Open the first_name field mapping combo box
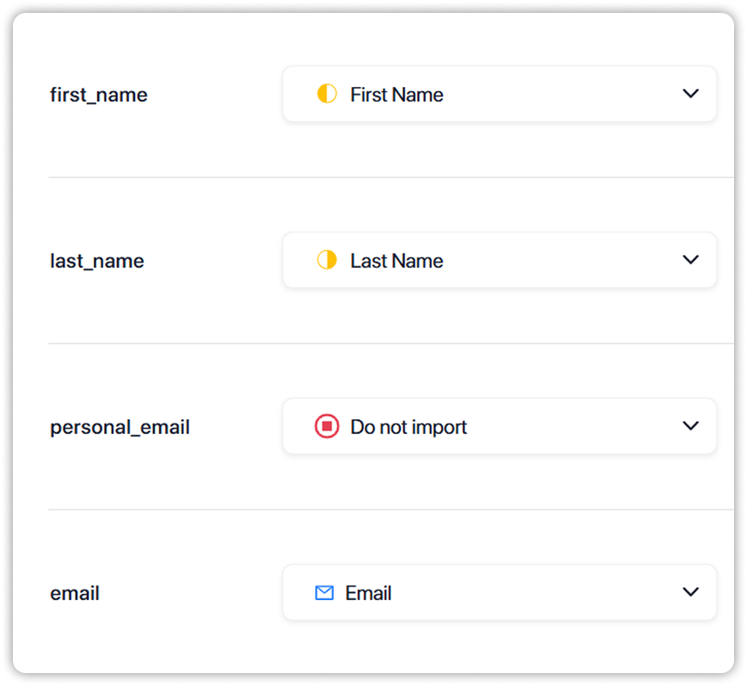The width and height of the screenshot is (747, 686). 500,94
